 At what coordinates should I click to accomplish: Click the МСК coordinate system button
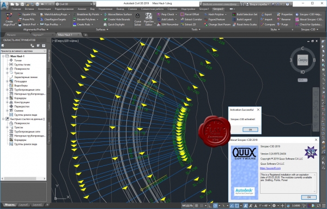tap(302, 80)
